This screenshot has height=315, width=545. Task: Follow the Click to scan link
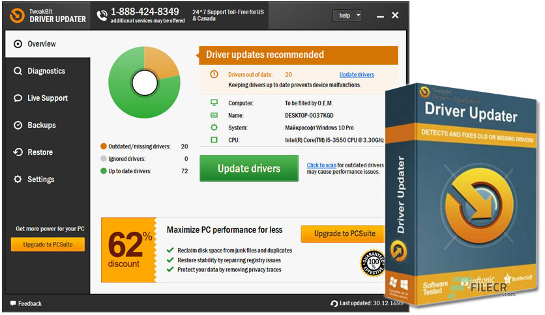coord(321,165)
